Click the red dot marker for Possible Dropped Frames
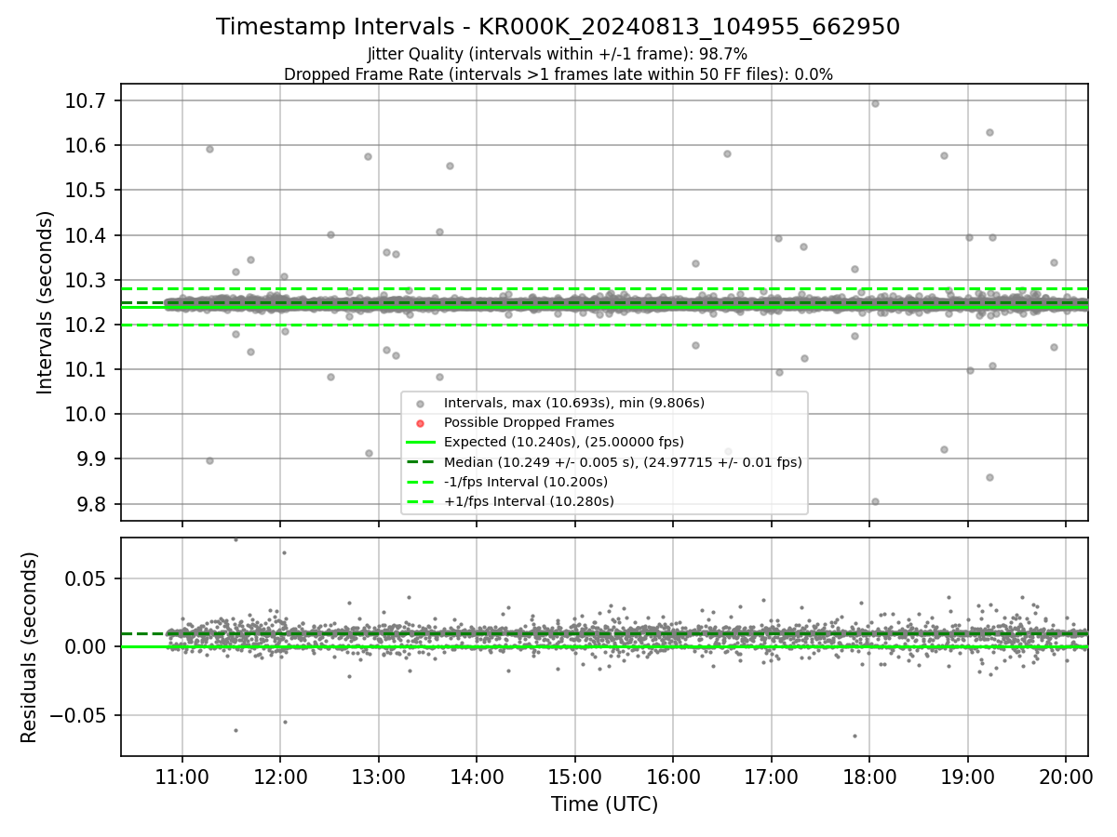The height and width of the screenshot is (837, 1117). pyautogui.click(x=420, y=423)
